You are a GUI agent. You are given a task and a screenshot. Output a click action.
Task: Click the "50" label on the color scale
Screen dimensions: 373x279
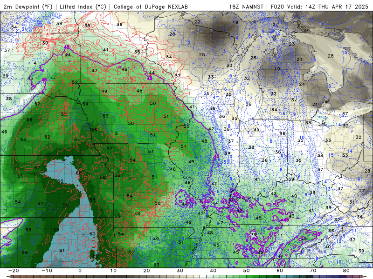(x=247, y=271)
